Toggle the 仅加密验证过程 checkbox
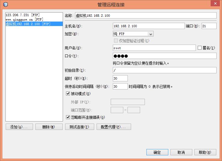222x161 pixels. pos(116,41)
